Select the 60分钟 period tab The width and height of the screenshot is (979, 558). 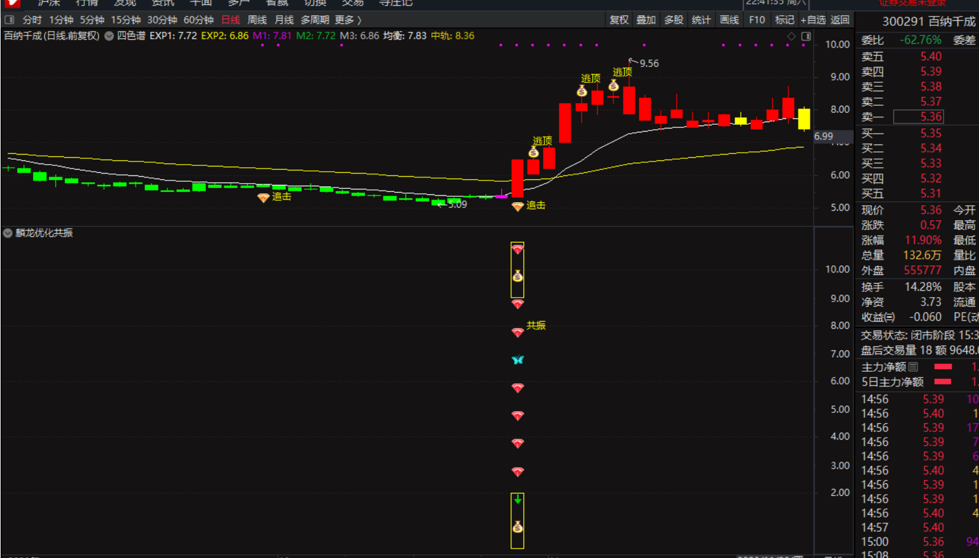(198, 20)
